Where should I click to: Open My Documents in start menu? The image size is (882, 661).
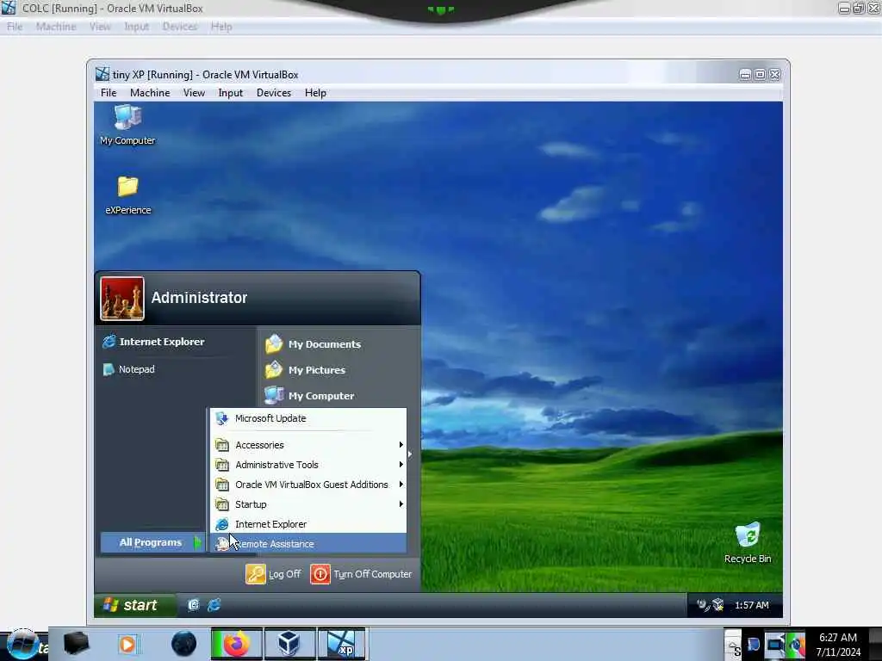[x=313, y=344]
